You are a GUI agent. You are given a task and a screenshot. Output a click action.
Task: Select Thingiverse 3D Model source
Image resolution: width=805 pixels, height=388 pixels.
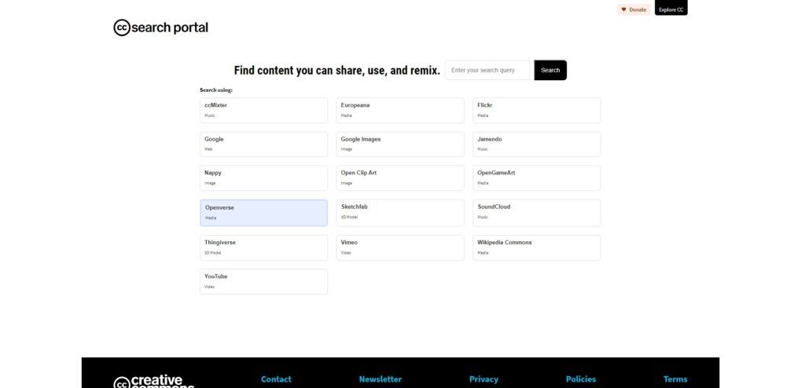coord(264,248)
